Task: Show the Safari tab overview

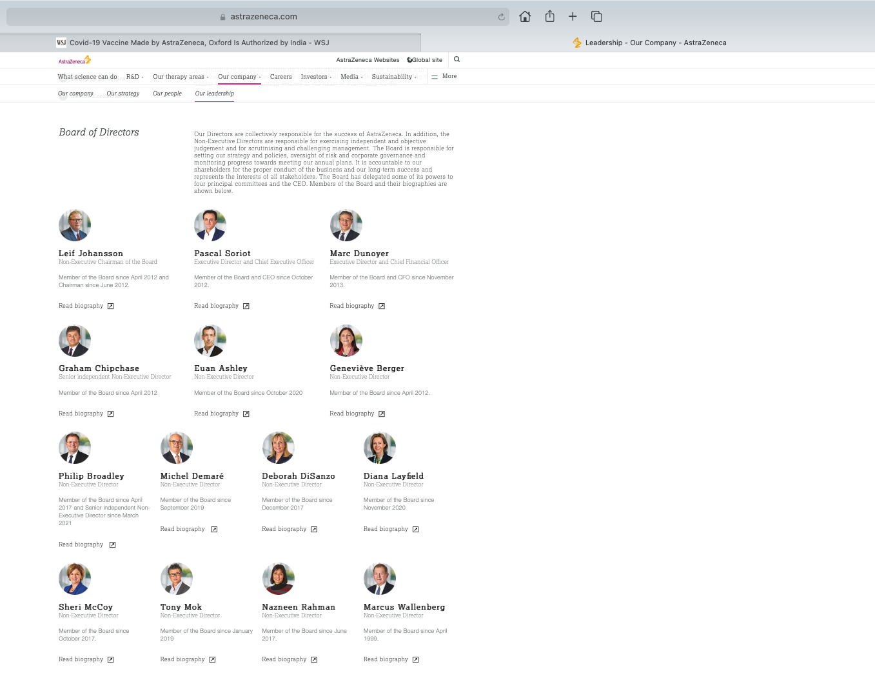Action: pyautogui.click(x=596, y=16)
